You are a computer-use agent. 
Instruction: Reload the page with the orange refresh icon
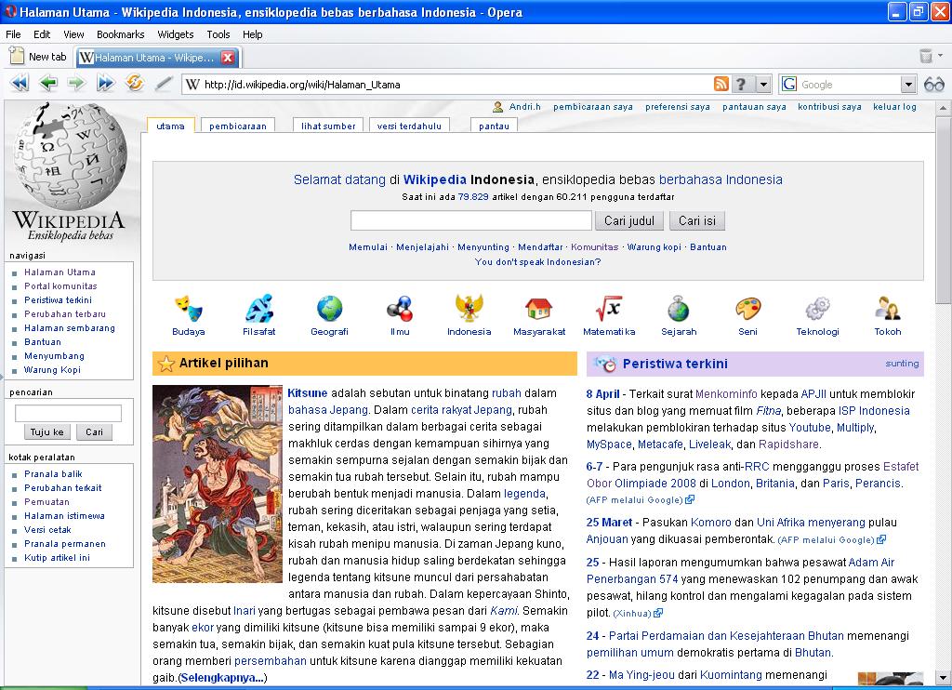tap(135, 84)
